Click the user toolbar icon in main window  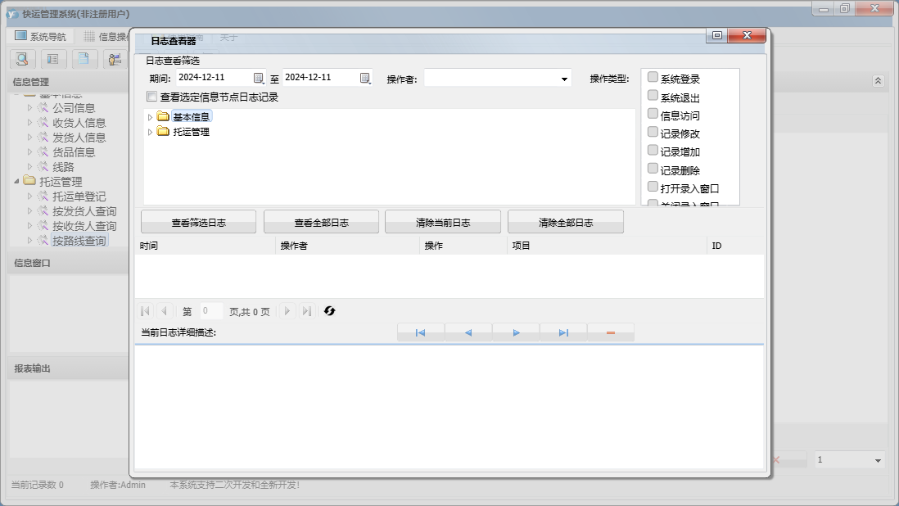[115, 58]
